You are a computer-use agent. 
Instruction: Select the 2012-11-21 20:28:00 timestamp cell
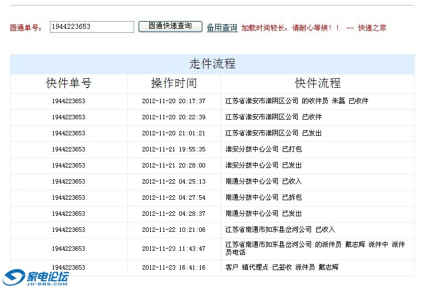(174, 165)
